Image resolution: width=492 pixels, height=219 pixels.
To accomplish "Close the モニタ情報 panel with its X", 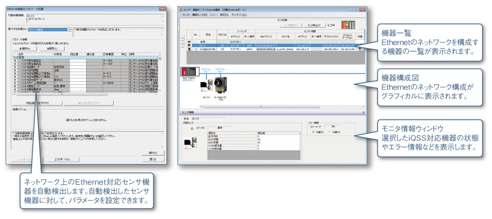I will (363, 112).
